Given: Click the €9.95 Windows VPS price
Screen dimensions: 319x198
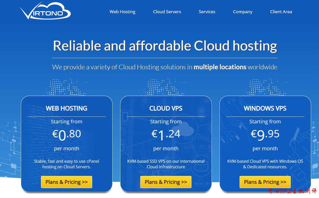Looking at the screenshot, I should (265, 134).
